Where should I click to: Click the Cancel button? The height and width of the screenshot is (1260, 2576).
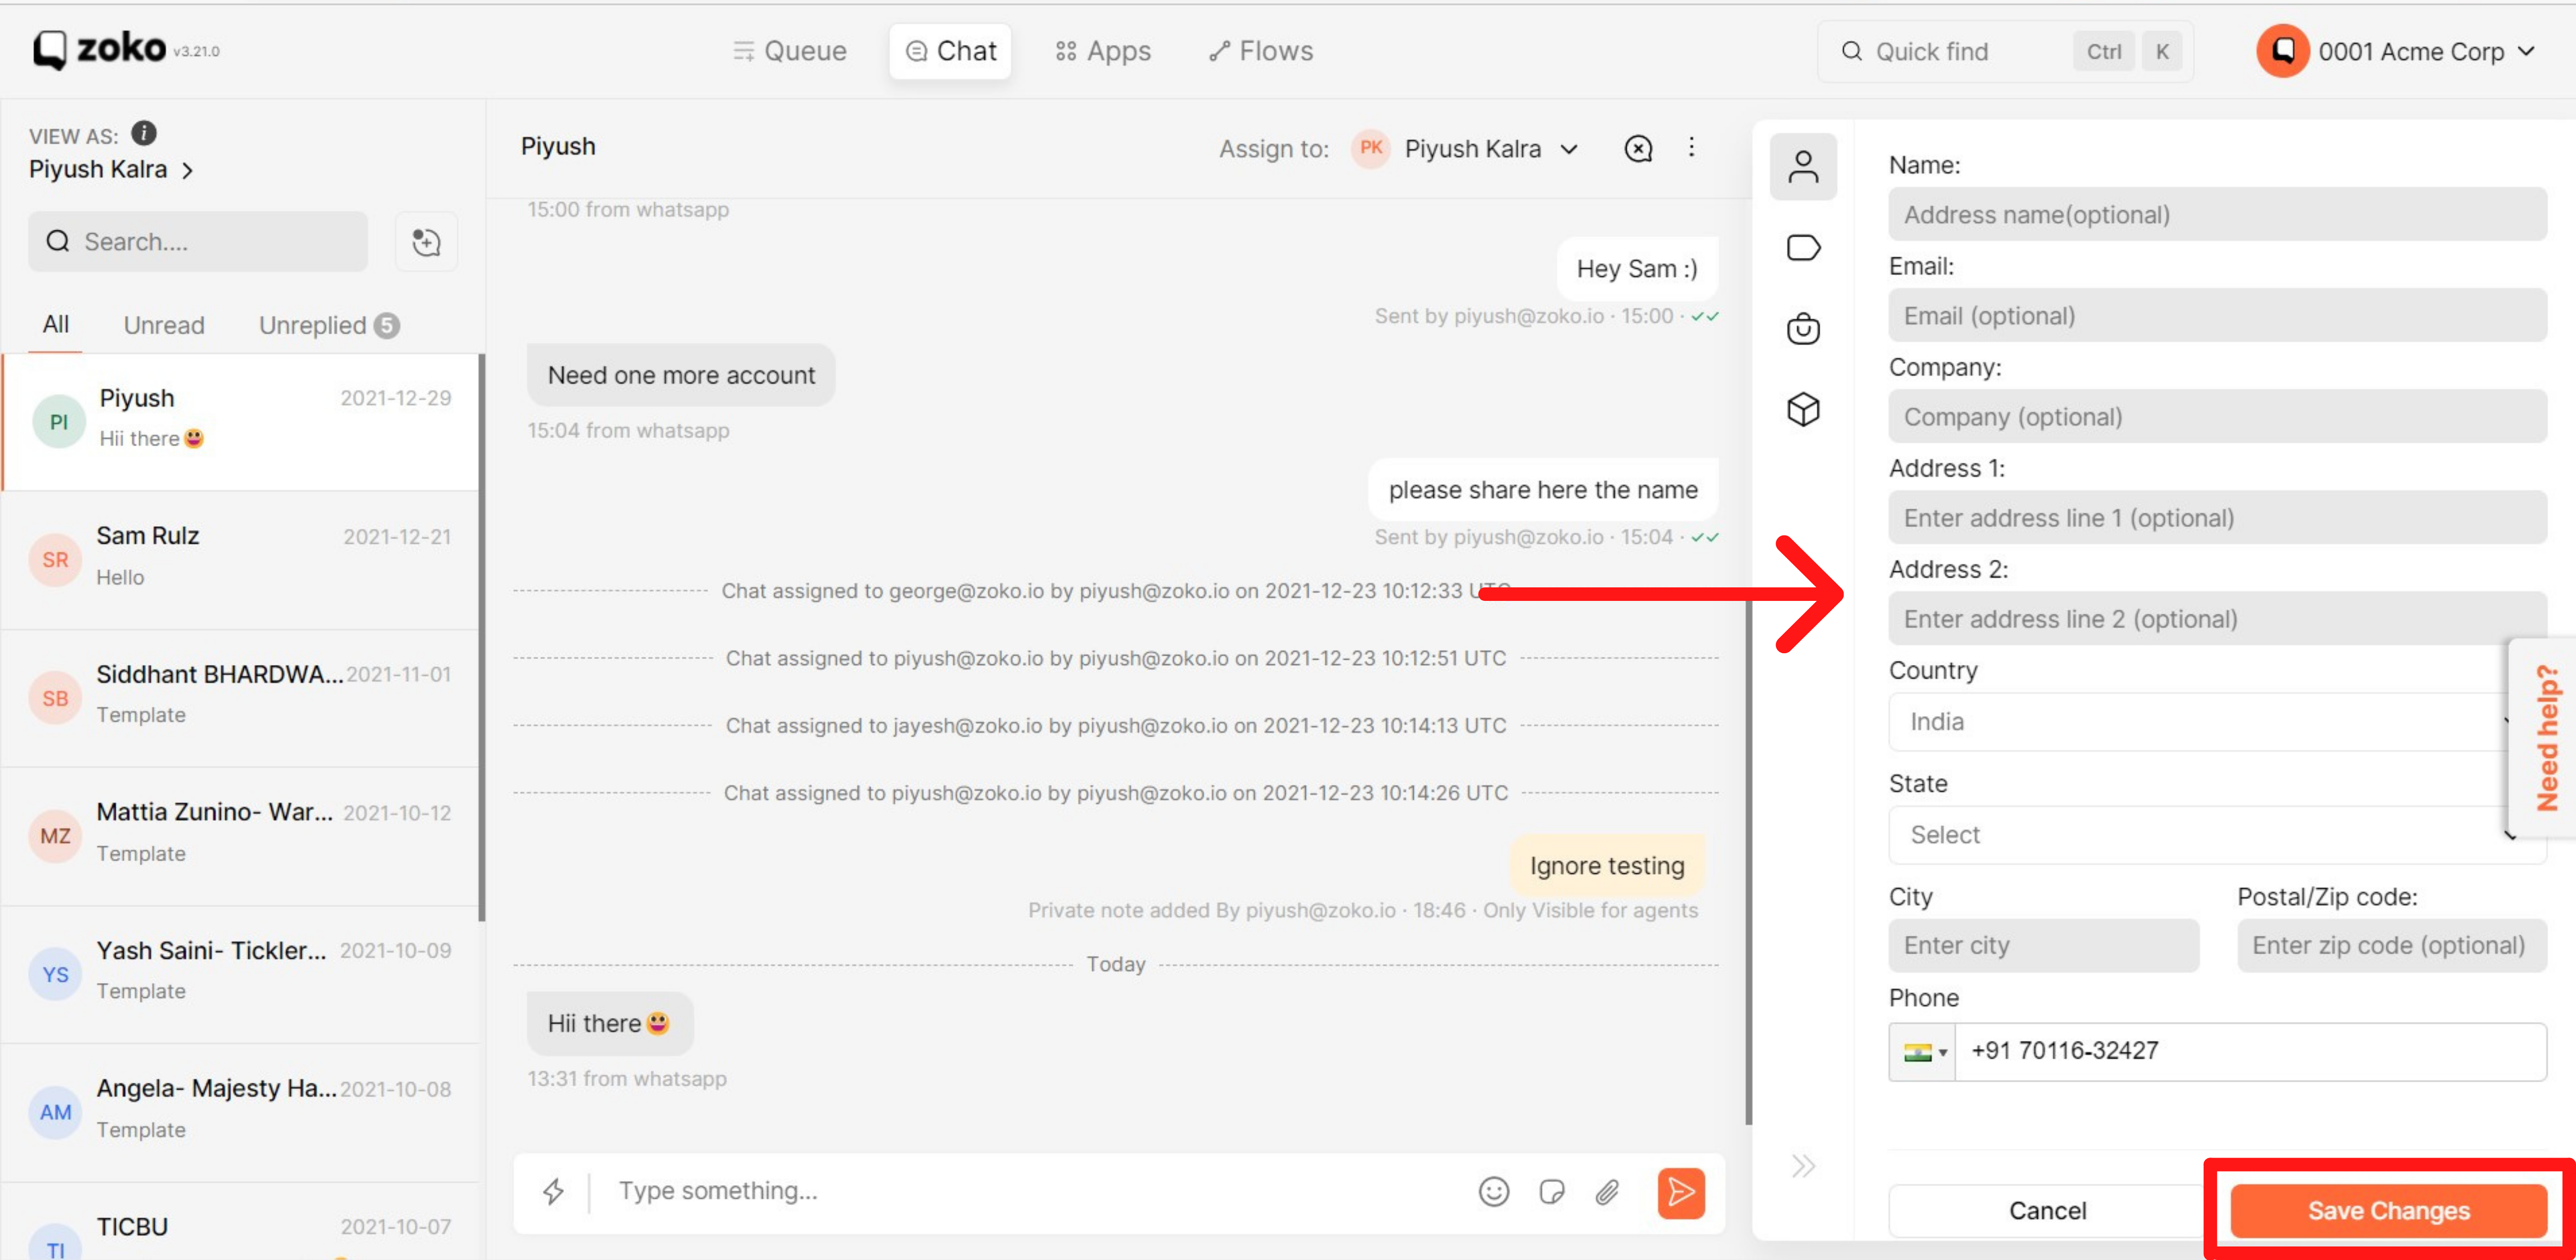pyautogui.click(x=2047, y=1210)
